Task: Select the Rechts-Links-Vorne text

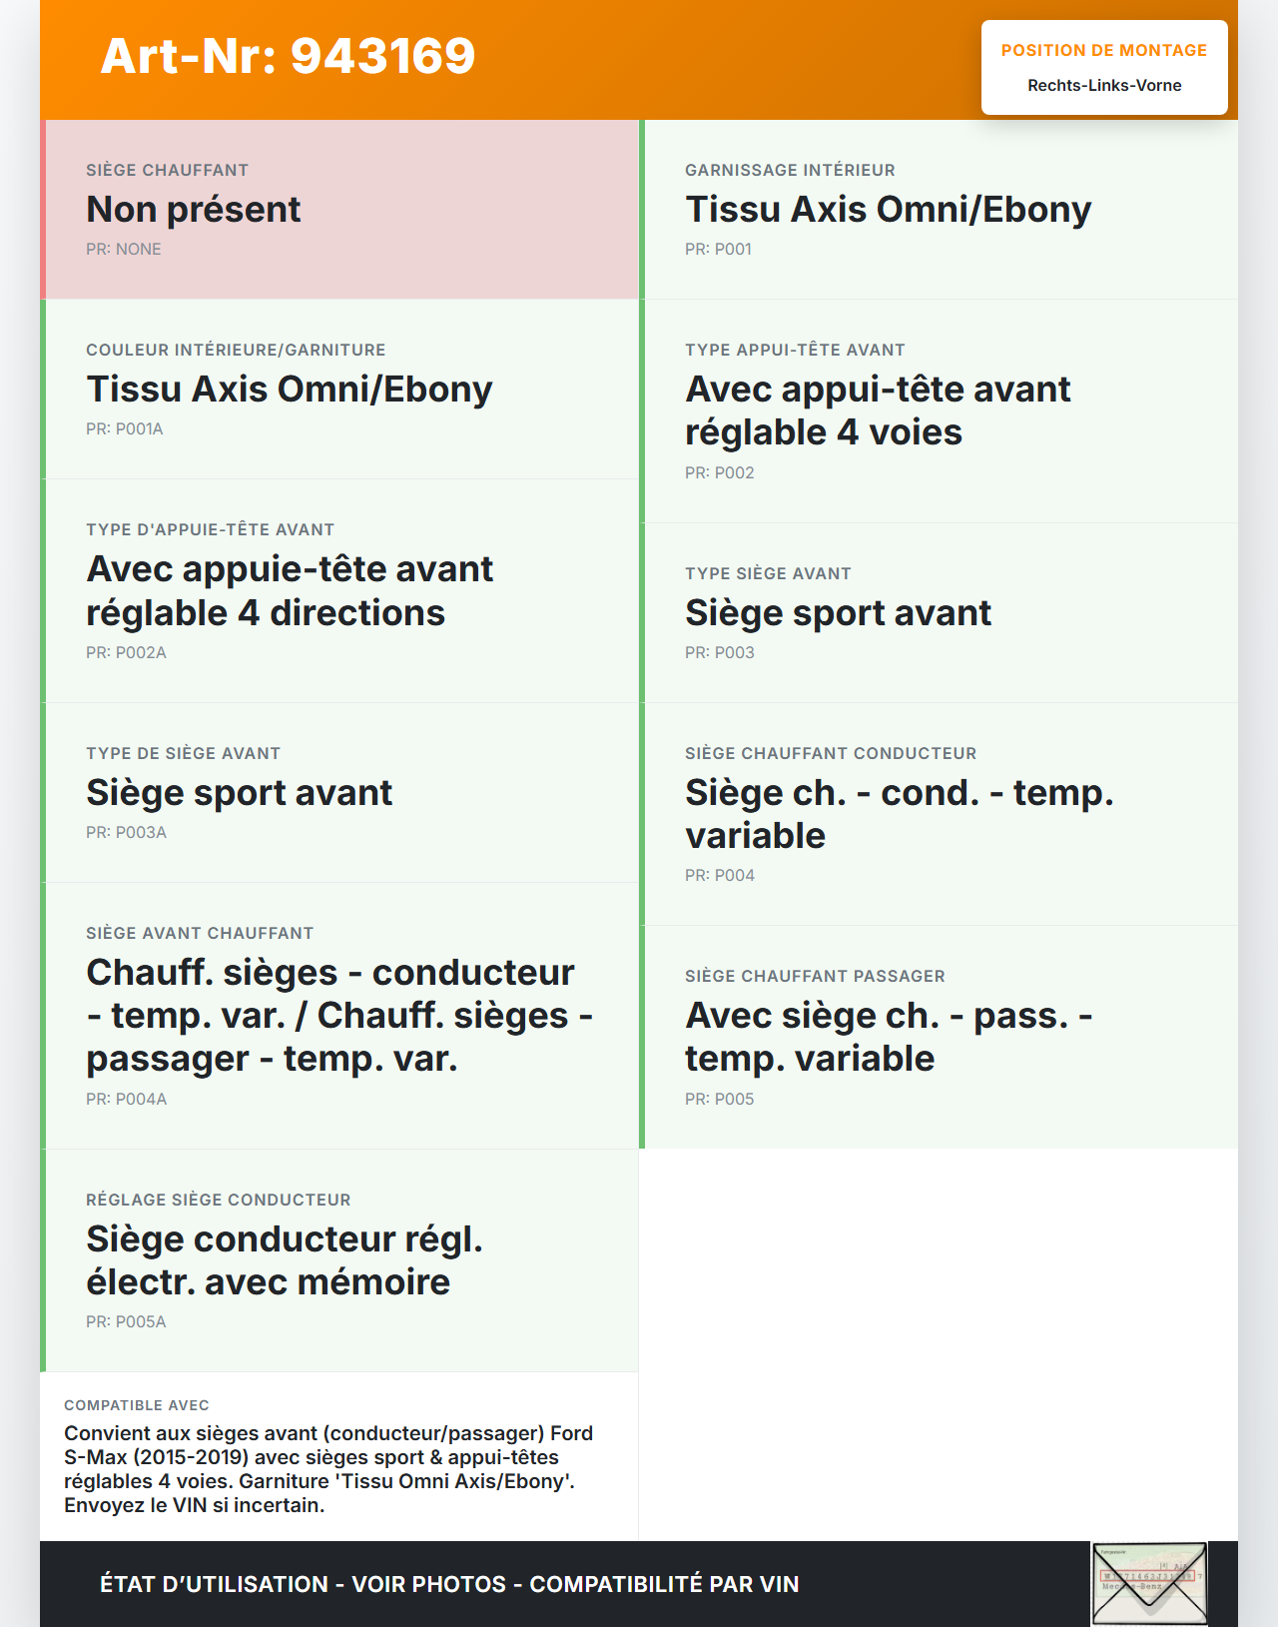Action: 1103,86
